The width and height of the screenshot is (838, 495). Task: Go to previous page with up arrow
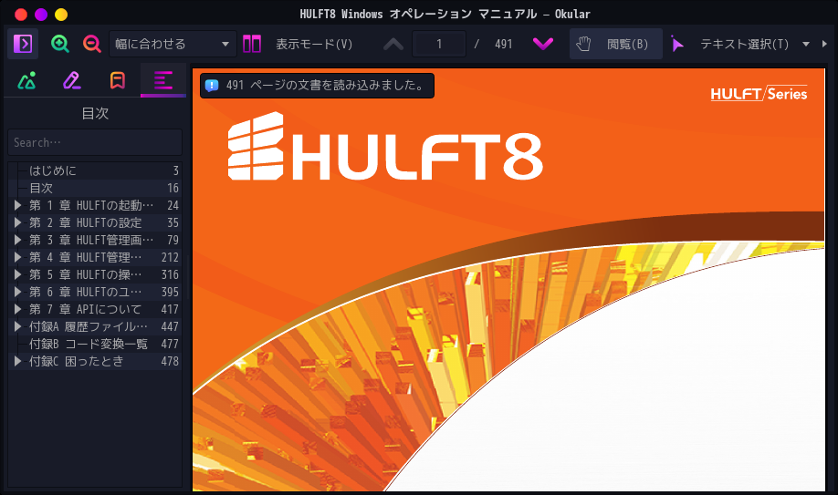(393, 44)
